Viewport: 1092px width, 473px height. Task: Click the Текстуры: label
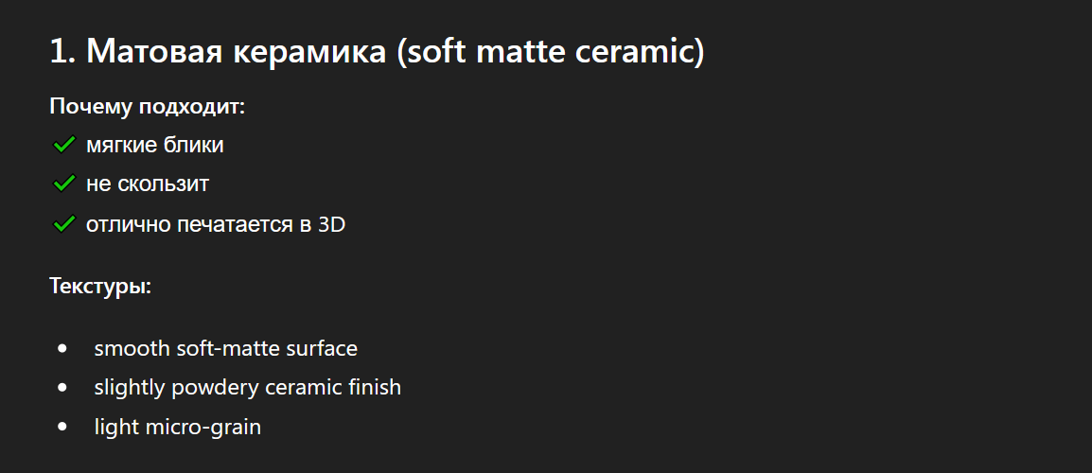100,286
